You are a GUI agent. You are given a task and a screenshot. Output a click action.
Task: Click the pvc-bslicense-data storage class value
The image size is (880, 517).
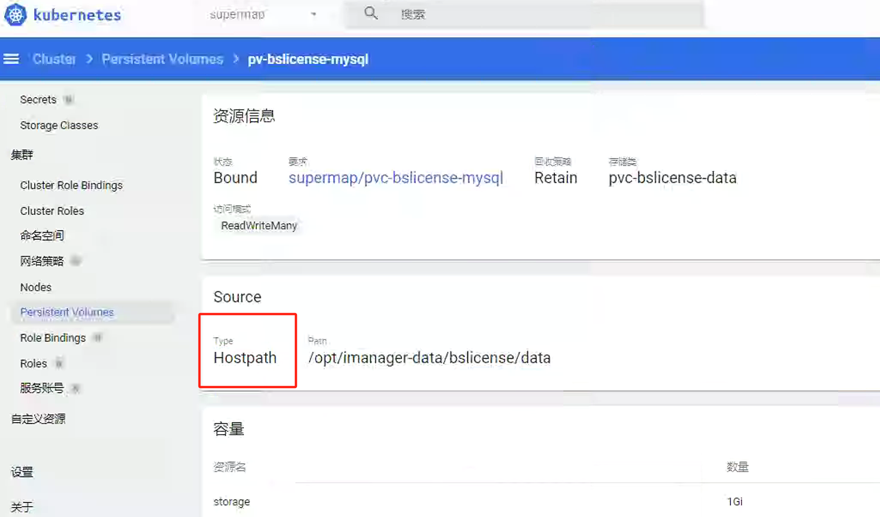(x=672, y=178)
